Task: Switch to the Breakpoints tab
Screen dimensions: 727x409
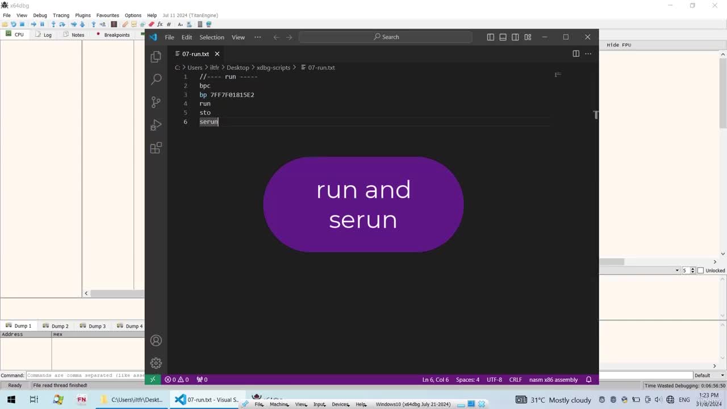Action: click(x=112, y=35)
